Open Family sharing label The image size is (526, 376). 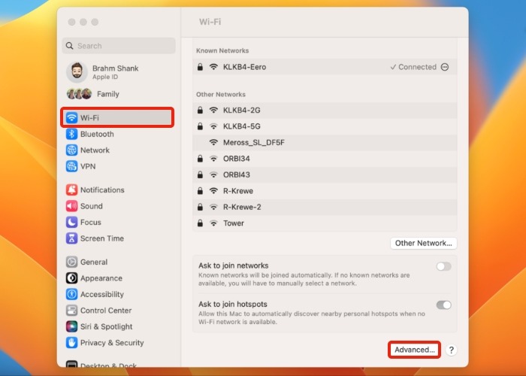(x=108, y=94)
